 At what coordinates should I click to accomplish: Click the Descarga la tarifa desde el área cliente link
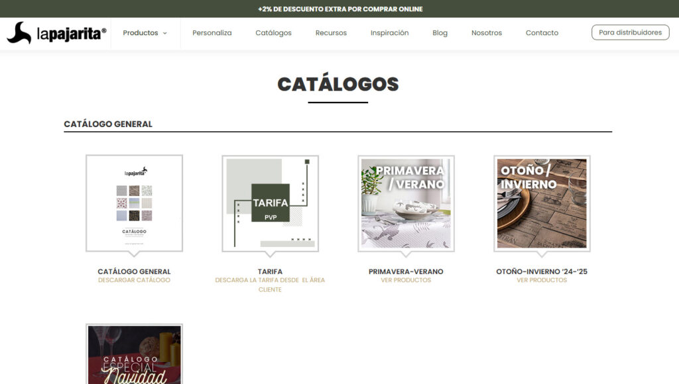pos(270,285)
